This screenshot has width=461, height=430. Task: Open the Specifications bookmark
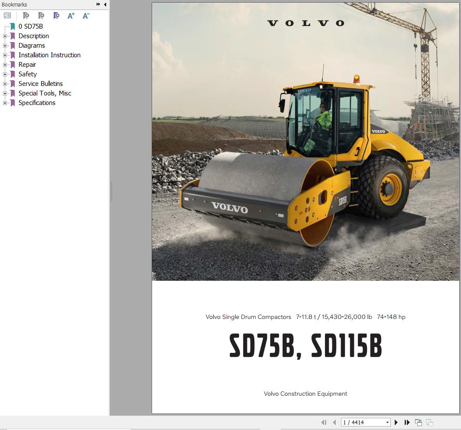pos(37,103)
